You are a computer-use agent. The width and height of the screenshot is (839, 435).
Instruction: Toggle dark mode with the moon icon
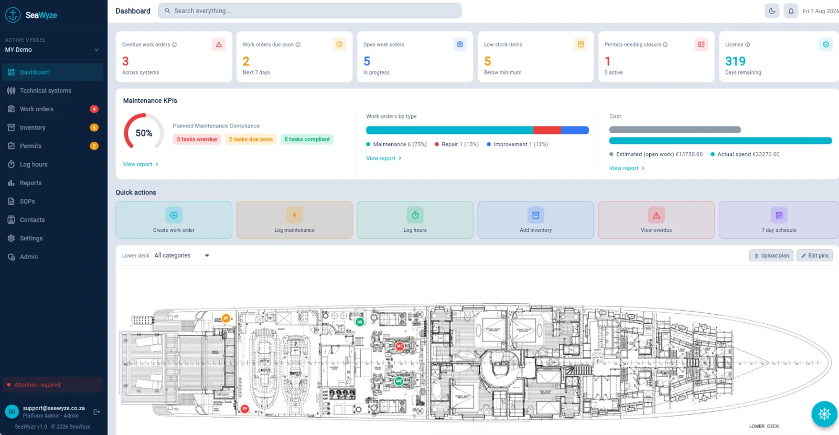[x=772, y=11]
